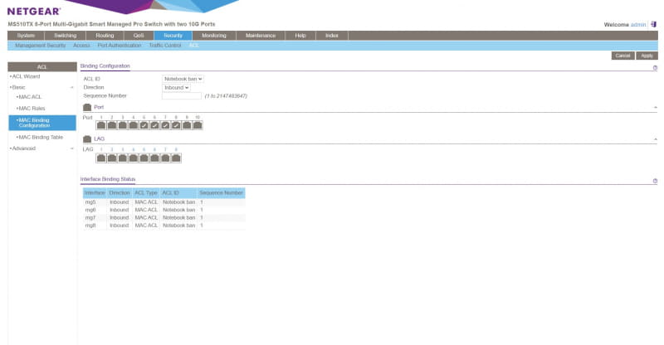
Task: Open MAC Binding Table in sidebar
Action: [x=40, y=137]
